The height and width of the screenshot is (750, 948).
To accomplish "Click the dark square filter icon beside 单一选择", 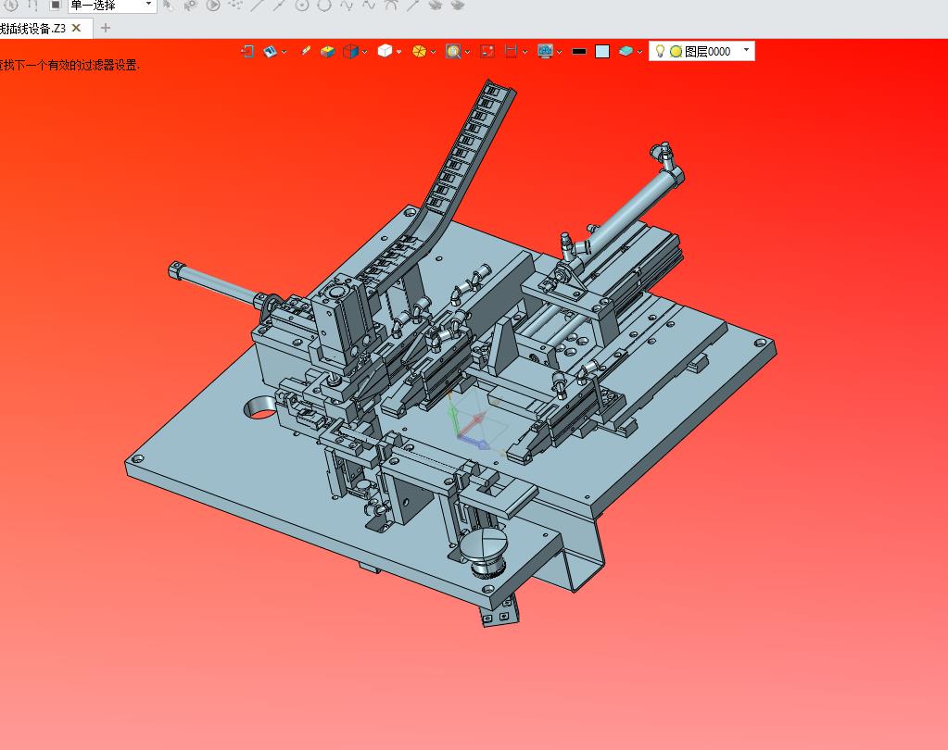I will [55, 6].
